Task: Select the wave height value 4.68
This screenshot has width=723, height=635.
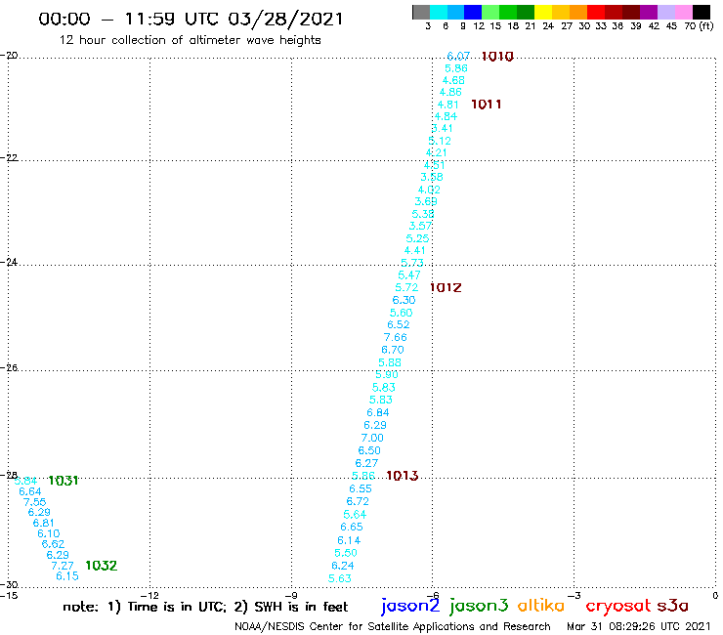Action: 453,80
